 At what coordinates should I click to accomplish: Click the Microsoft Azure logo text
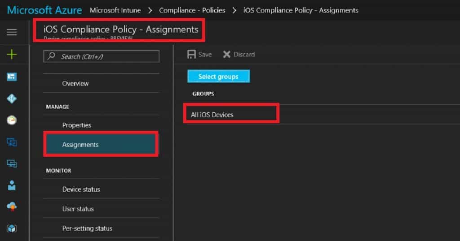[44, 10]
